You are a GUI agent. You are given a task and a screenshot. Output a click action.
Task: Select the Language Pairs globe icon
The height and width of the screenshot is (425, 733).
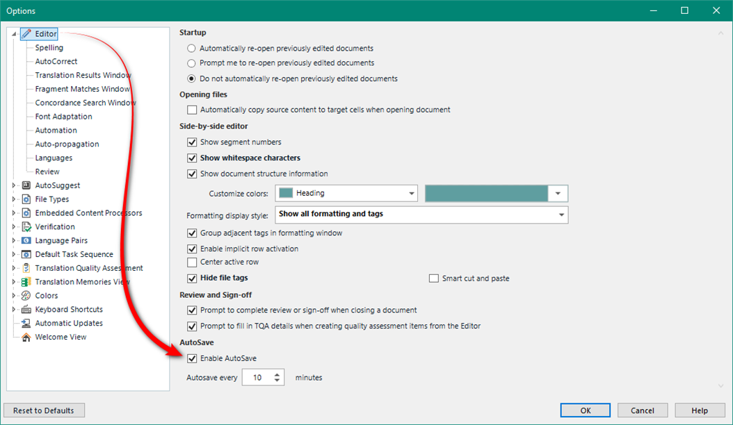pyautogui.click(x=26, y=240)
